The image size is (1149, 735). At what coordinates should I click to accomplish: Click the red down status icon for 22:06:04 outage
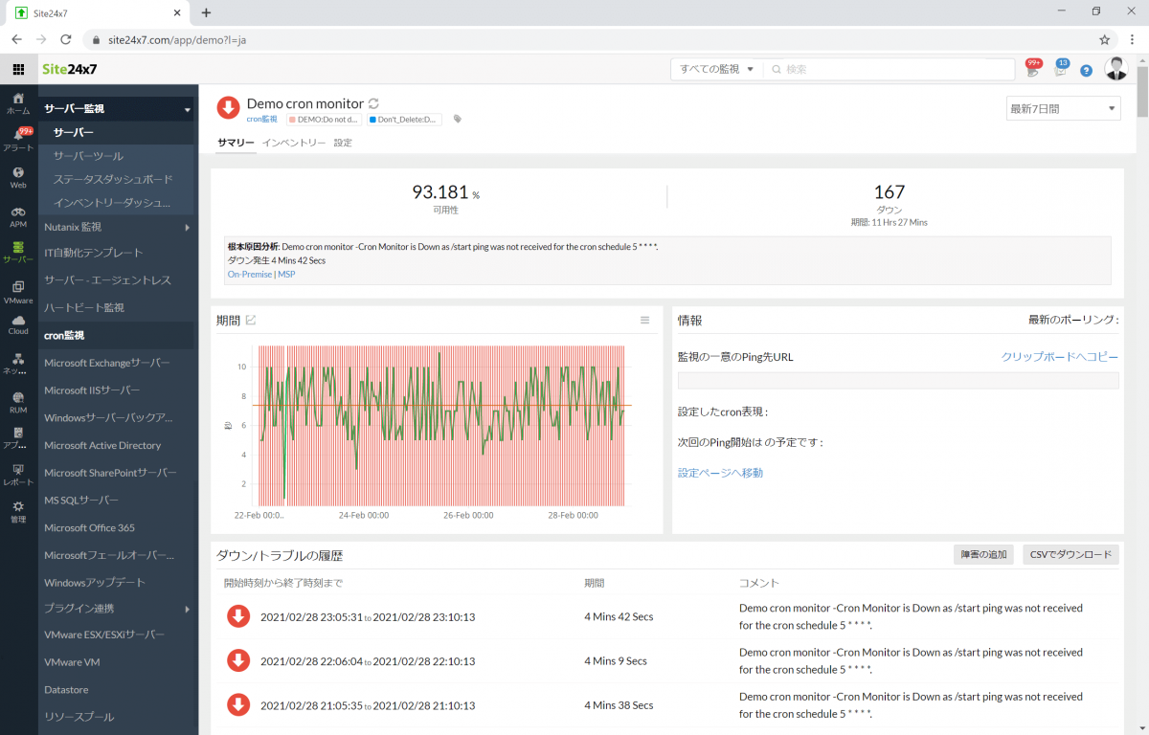tap(238, 660)
